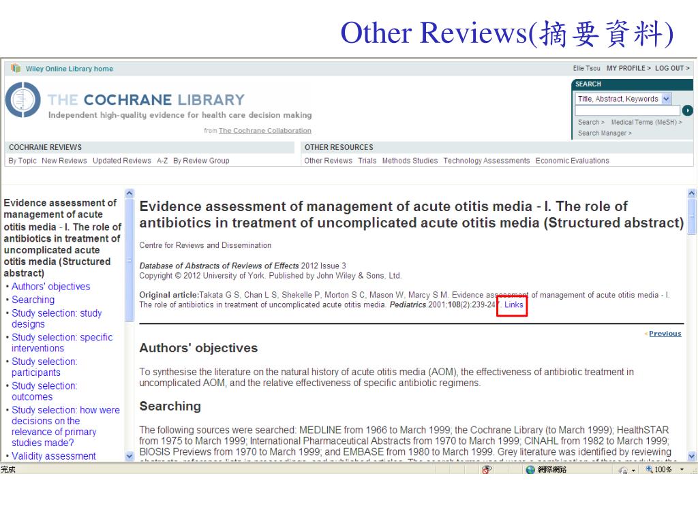
Task: Click the Wiley Online Library home icon
Action: tap(16, 68)
